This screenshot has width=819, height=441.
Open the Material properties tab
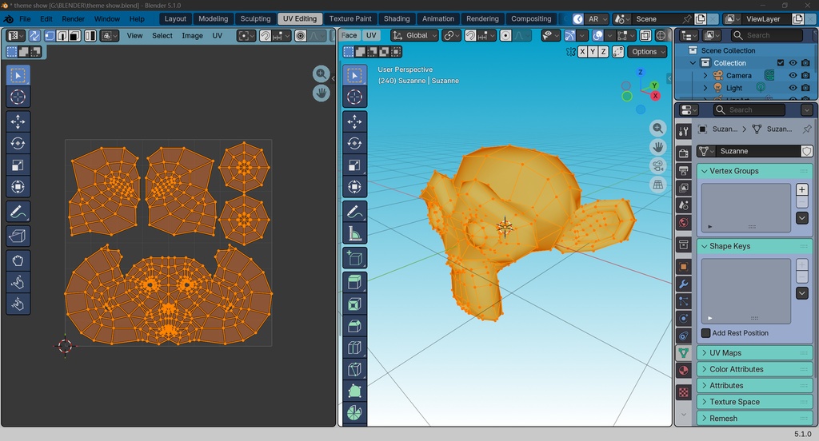[684, 371]
